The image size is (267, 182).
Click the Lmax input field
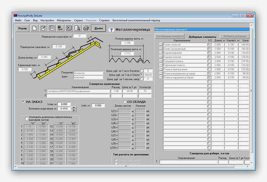(x=64, y=104)
